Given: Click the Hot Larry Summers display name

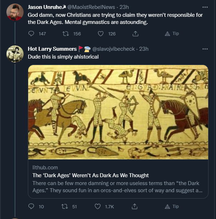Looking at the screenshot, I should pyautogui.click(x=52, y=49).
